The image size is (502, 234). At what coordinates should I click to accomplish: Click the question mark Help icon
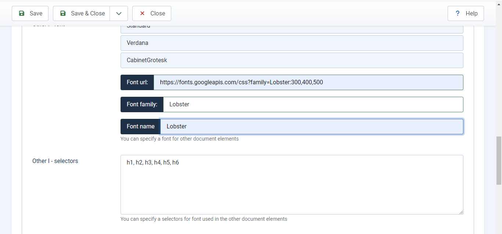click(x=458, y=14)
